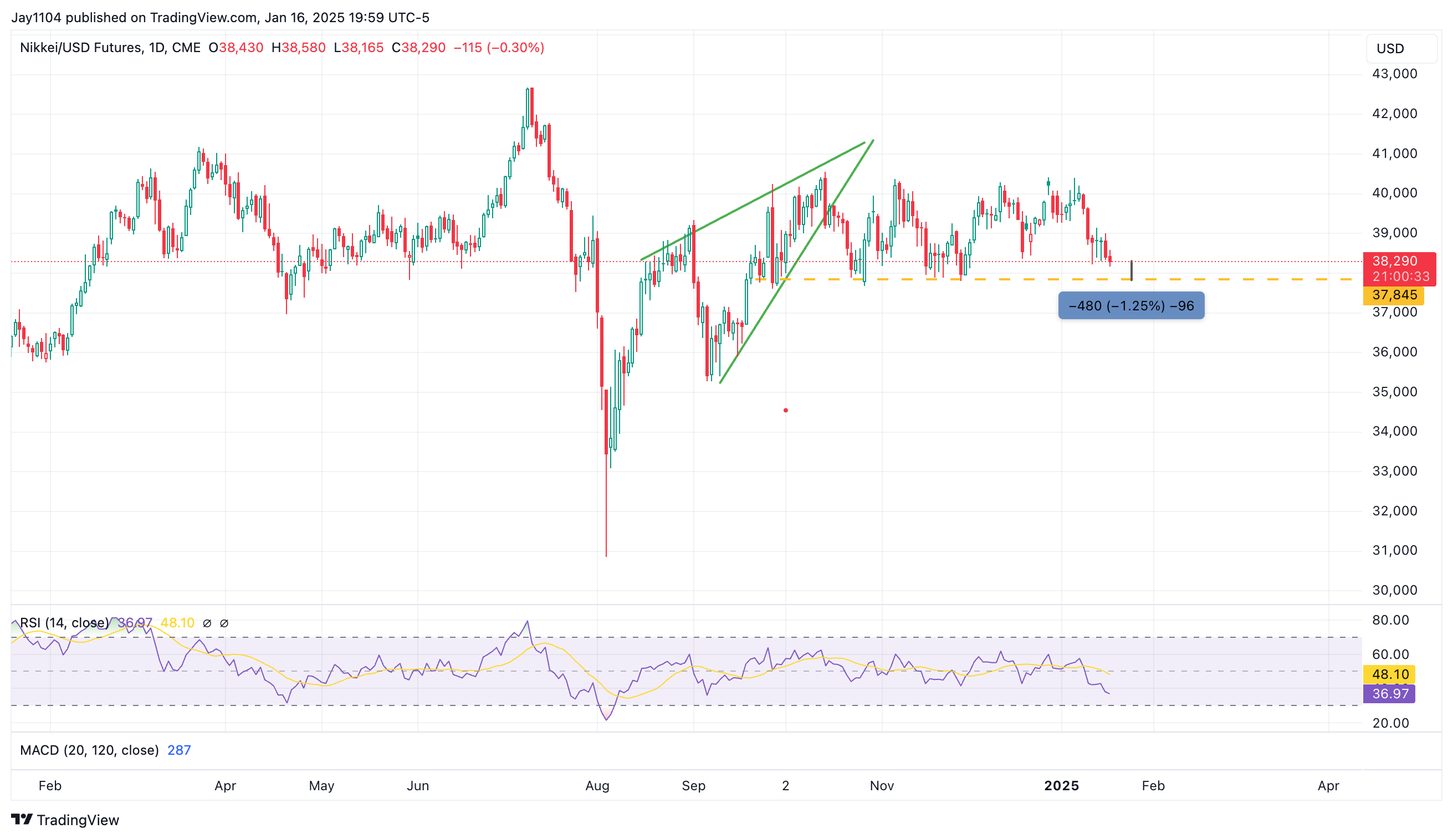The width and height of the screenshot is (1453, 839).
Task: Click the bold 2025 label on time axis
Action: tap(1062, 785)
